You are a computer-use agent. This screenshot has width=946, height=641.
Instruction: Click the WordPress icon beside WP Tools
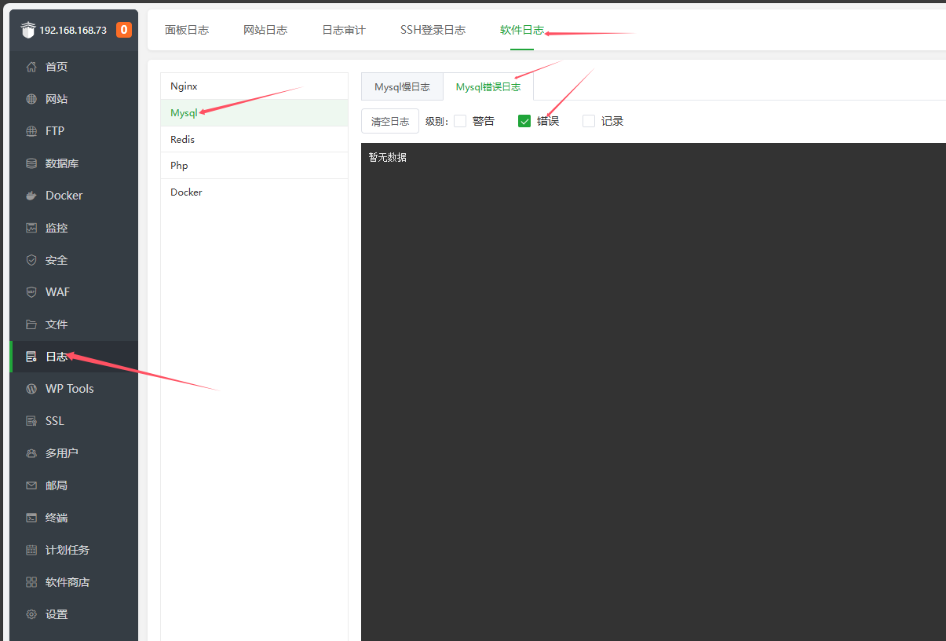(x=31, y=389)
